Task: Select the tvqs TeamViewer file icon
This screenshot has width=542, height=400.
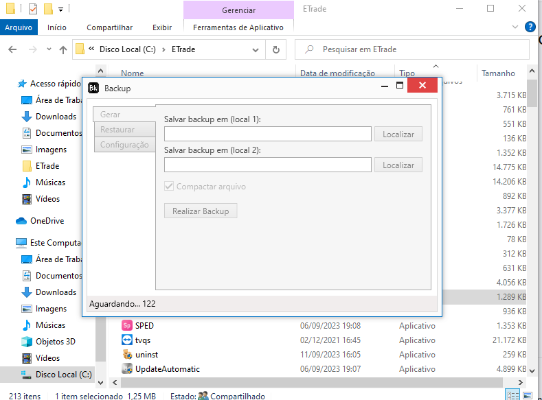Action: pyautogui.click(x=127, y=340)
